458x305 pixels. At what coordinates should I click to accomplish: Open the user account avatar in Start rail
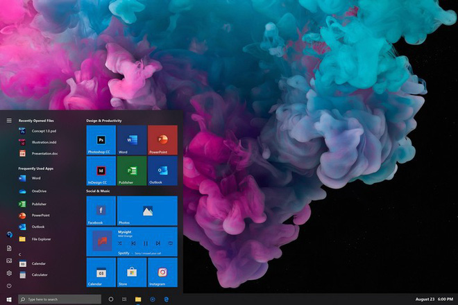9,234
